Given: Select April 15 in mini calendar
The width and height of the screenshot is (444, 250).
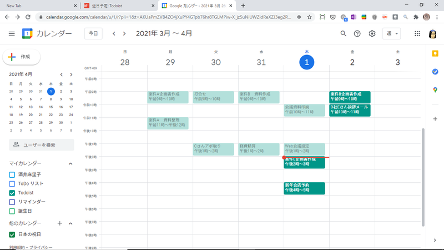Looking at the screenshot, I should (x=51, y=107).
